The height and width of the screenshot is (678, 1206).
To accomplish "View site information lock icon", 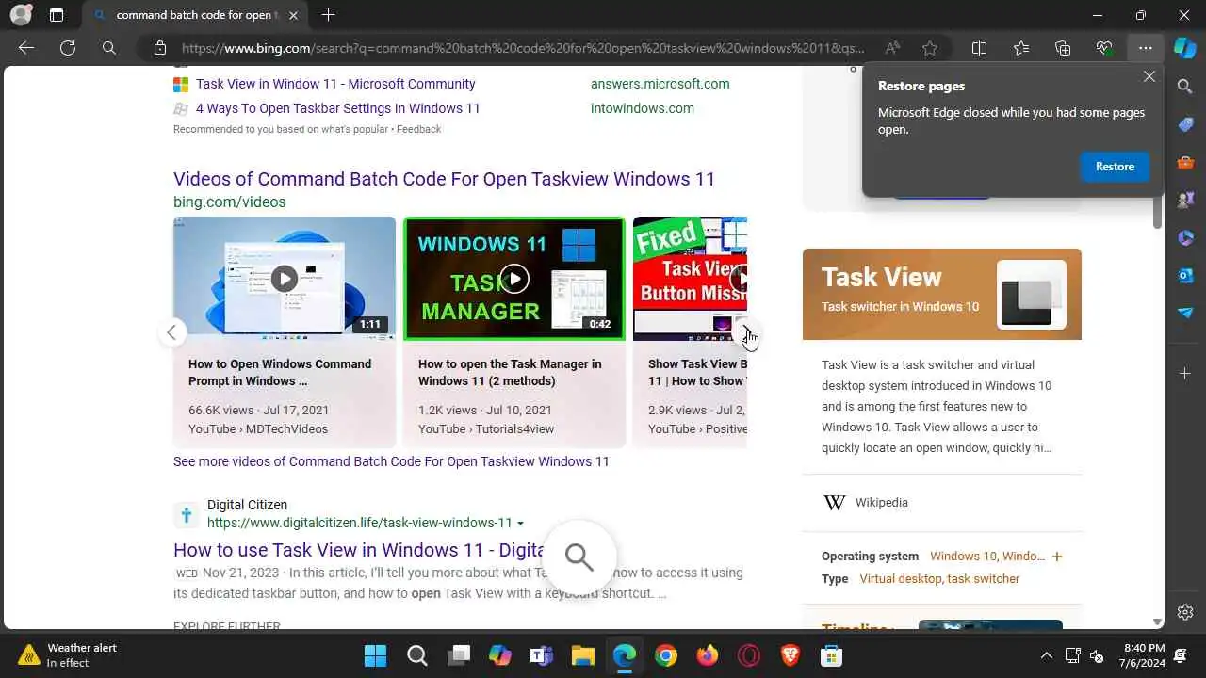I will (159, 48).
